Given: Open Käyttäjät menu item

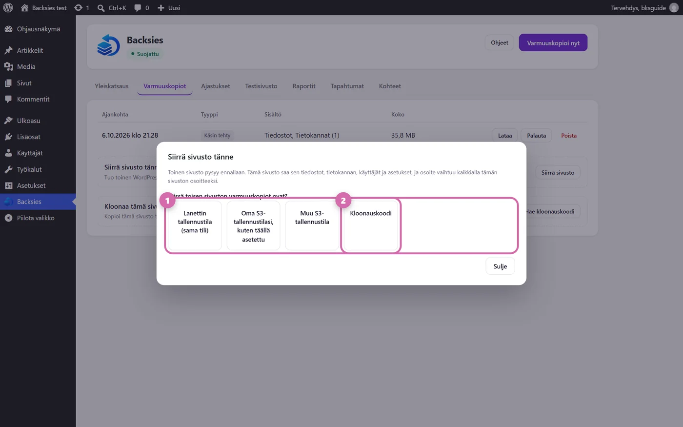Looking at the screenshot, I should tap(38, 153).
